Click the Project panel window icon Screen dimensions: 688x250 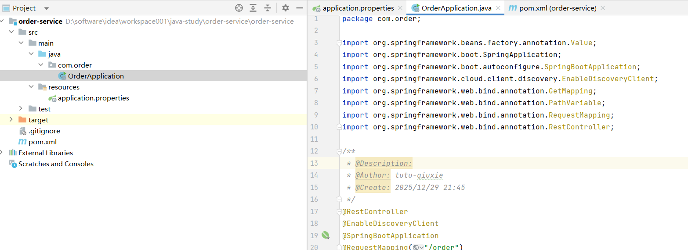tap(6, 8)
